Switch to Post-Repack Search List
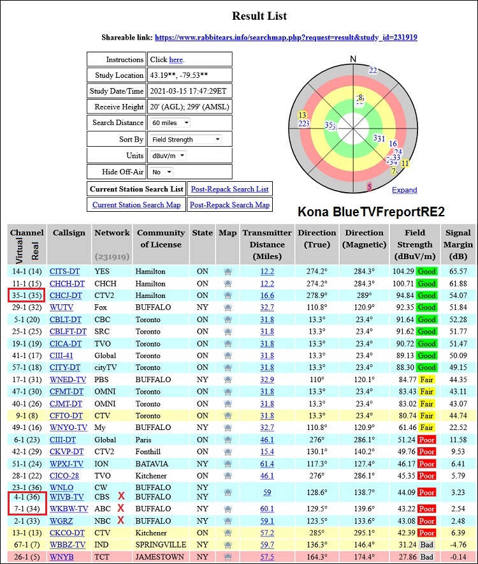478x564 pixels. (x=229, y=189)
